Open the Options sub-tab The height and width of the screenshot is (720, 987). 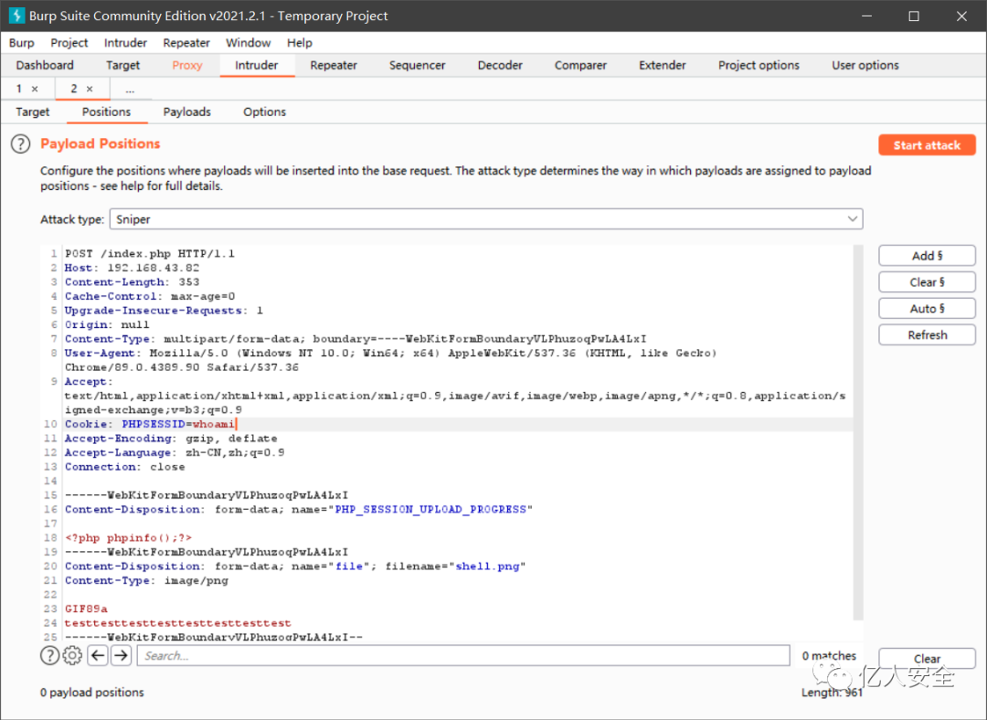click(264, 112)
